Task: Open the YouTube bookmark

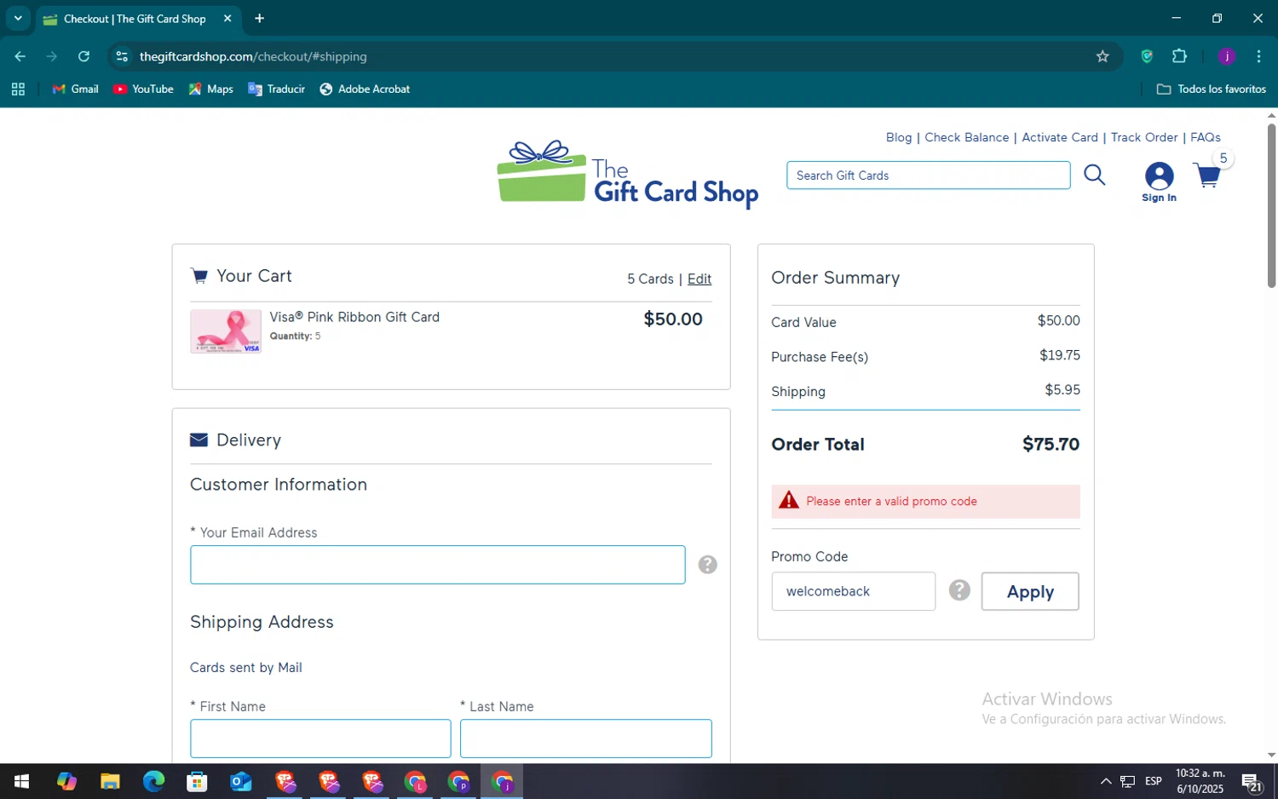Action: pos(143,89)
